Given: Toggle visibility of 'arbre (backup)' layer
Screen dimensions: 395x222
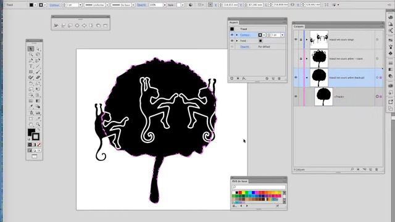Looking at the screenshot, I should click(296, 78).
